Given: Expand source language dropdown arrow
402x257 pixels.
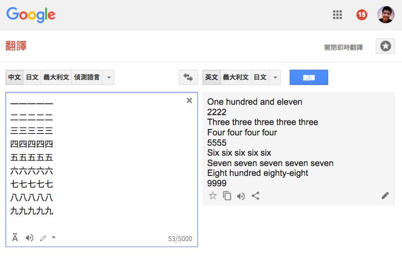Looking at the screenshot, I should tap(108, 77).
